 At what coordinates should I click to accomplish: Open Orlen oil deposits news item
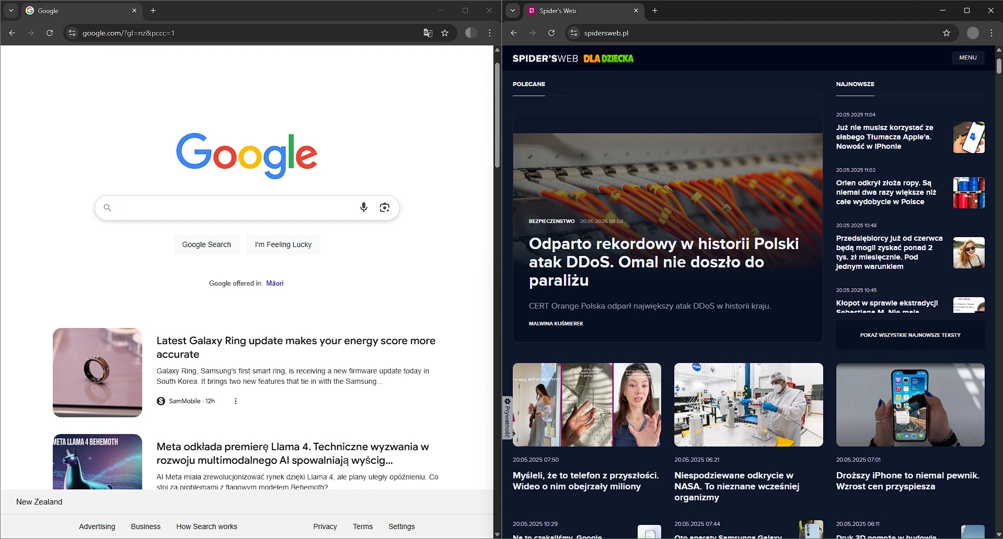pos(886,192)
